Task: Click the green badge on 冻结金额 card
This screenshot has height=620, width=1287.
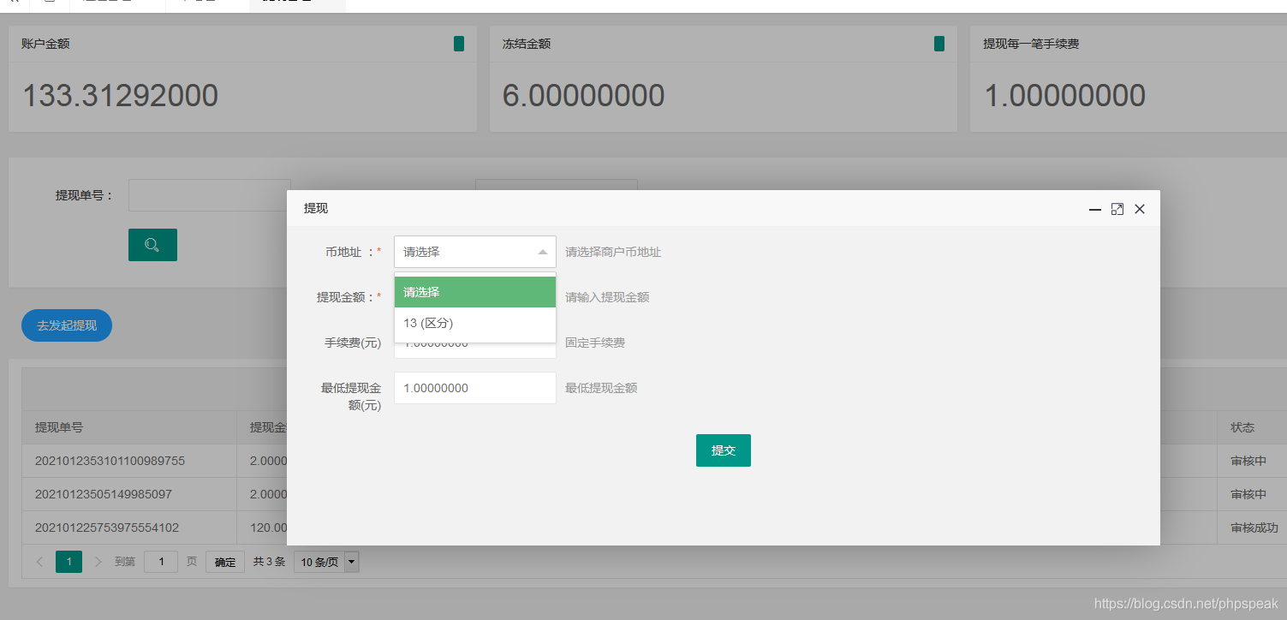Action: click(x=939, y=44)
